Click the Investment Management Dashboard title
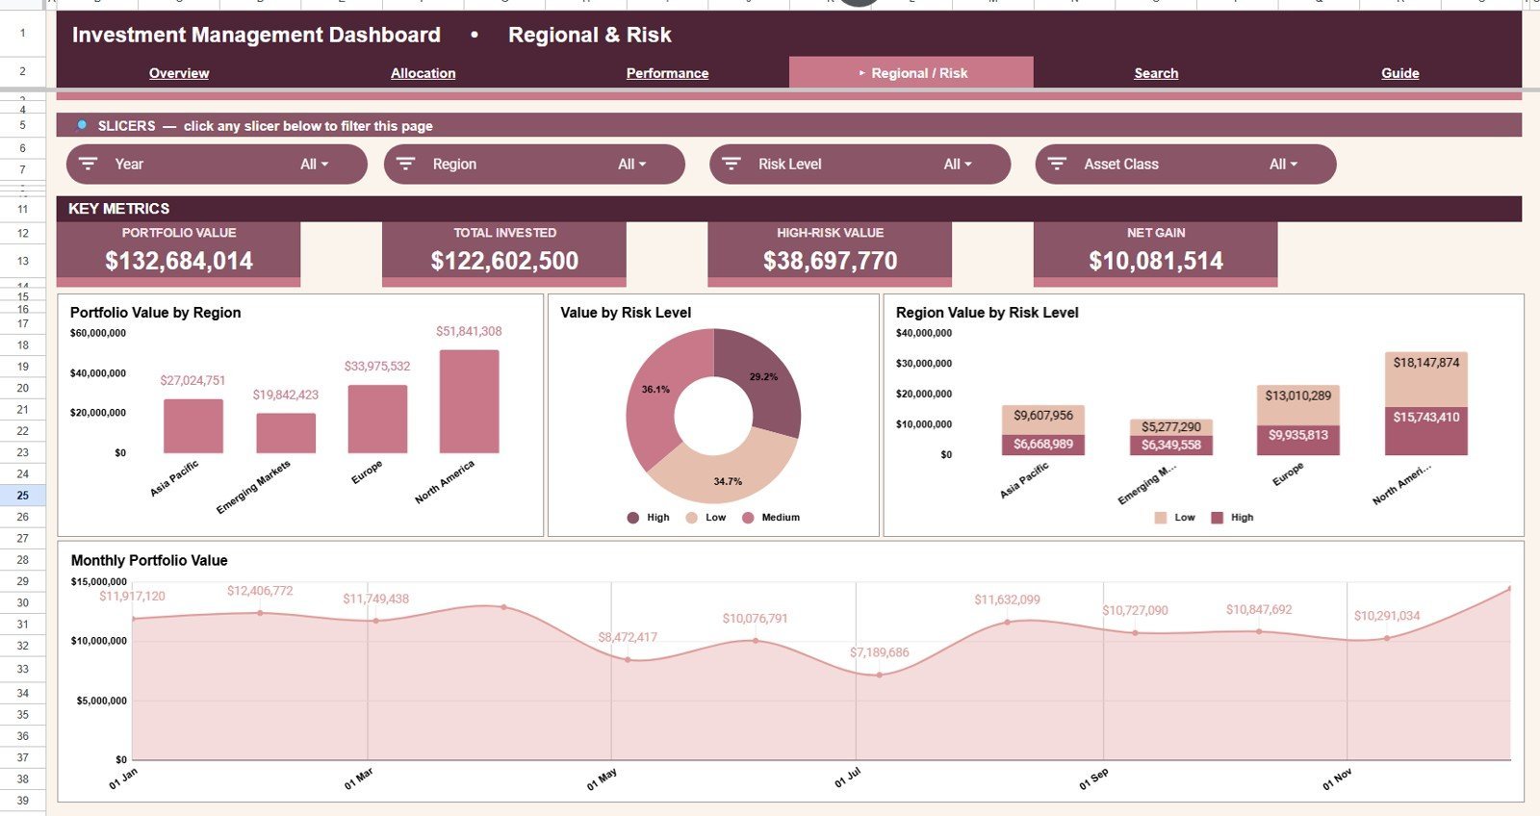The image size is (1540, 816). tap(256, 35)
